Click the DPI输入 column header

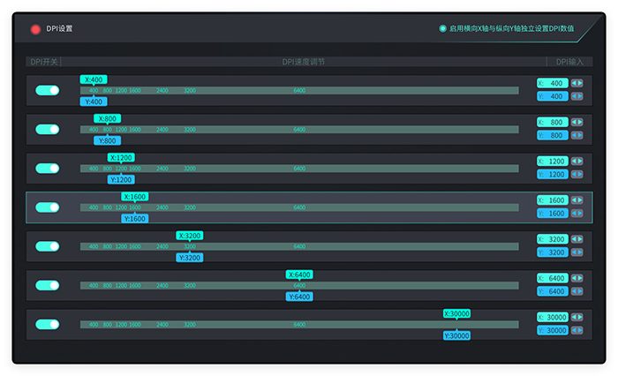click(569, 62)
